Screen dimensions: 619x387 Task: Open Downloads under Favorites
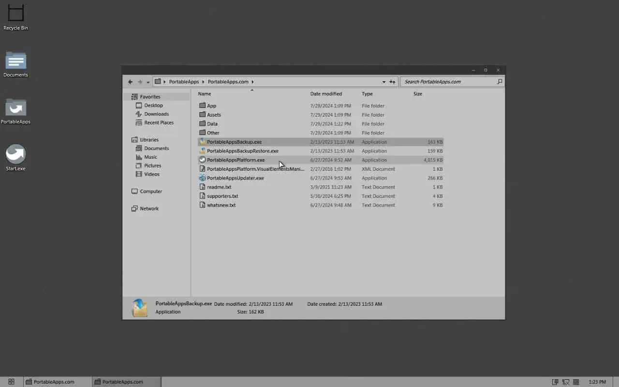click(x=156, y=114)
